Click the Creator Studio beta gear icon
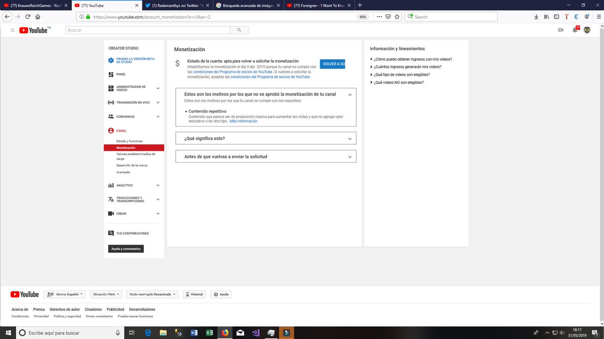Image resolution: width=604 pixels, height=339 pixels. click(111, 60)
